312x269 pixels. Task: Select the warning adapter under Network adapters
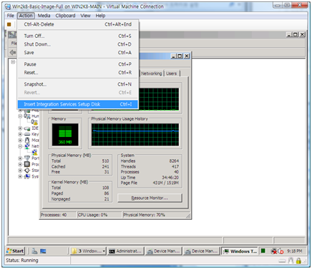point(34,152)
